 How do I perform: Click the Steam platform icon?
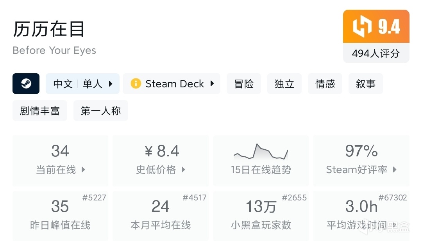[26, 83]
